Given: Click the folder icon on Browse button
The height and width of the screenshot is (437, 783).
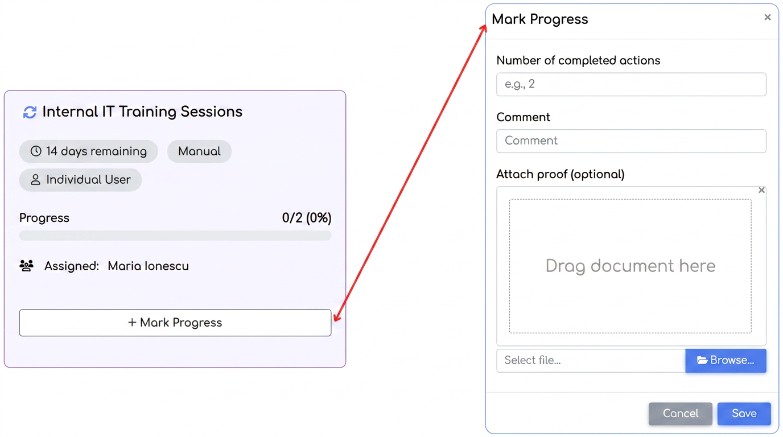Looking at the screenshot, I should tap(702, 360).
